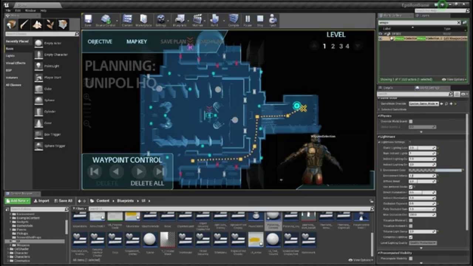Click the waypoint play-forward arrow
Screen dimensions: 473x266
coord(139,171)
